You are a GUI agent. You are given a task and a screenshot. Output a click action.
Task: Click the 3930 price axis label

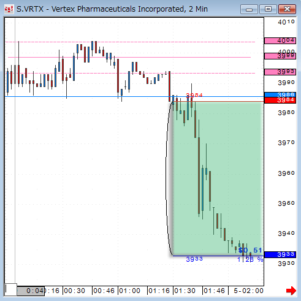[286, 263]
